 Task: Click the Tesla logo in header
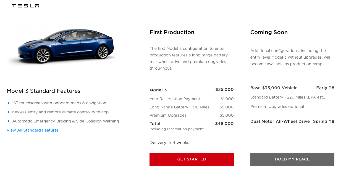tap(25, 6)
